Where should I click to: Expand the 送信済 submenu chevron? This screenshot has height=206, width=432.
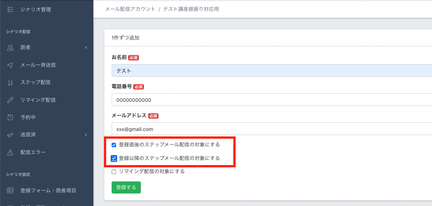pyautogui.click(x=86, y=135)
